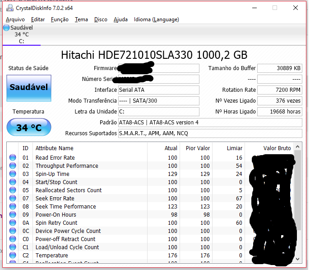Viewport: 310px width, 270px height.
Task: Select the C: drive tab with blue status orb
Action: pyautogui.click(x=22, y=34)
